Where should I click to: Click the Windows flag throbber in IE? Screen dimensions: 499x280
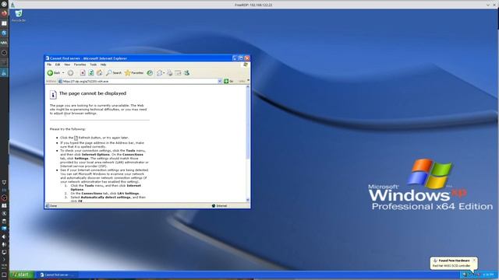coord(246,65)
